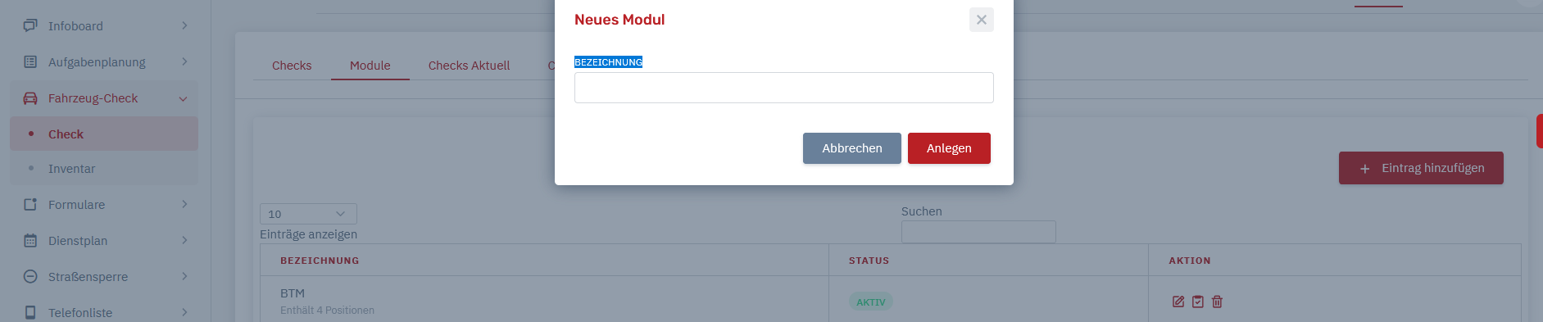
Task: Switch to the Checks tab
Action: [x=292, y=66]
